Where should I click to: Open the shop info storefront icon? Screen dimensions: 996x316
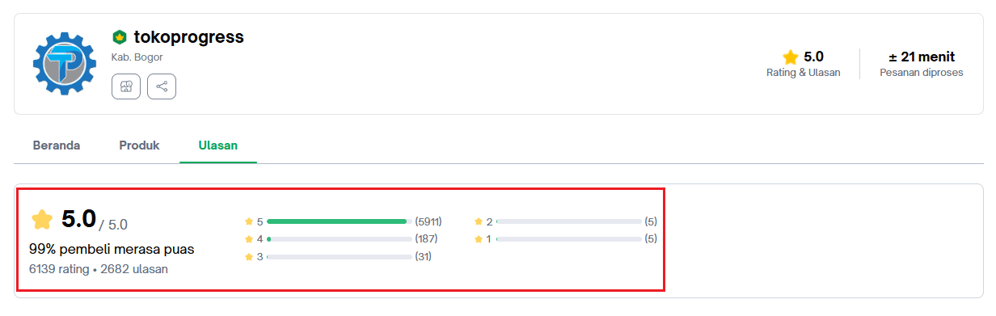[x=125, y=86]
